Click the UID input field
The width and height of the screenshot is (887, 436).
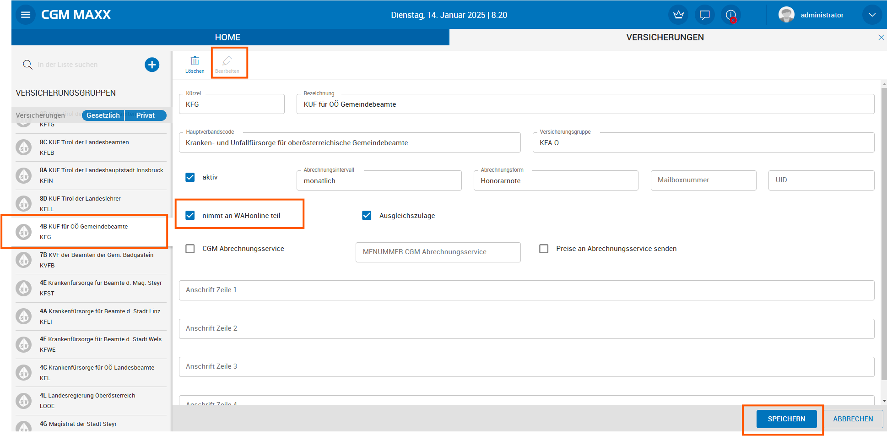[x=822, y=180]
